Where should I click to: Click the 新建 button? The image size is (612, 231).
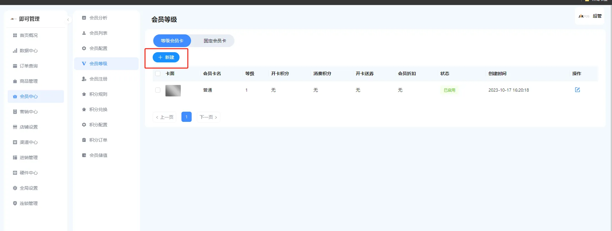tap(166, 57)
